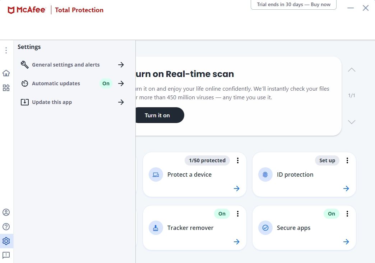375x263 pixels.
Task: Open the Feedback icon in sidebar
Action: pos(6,255)
